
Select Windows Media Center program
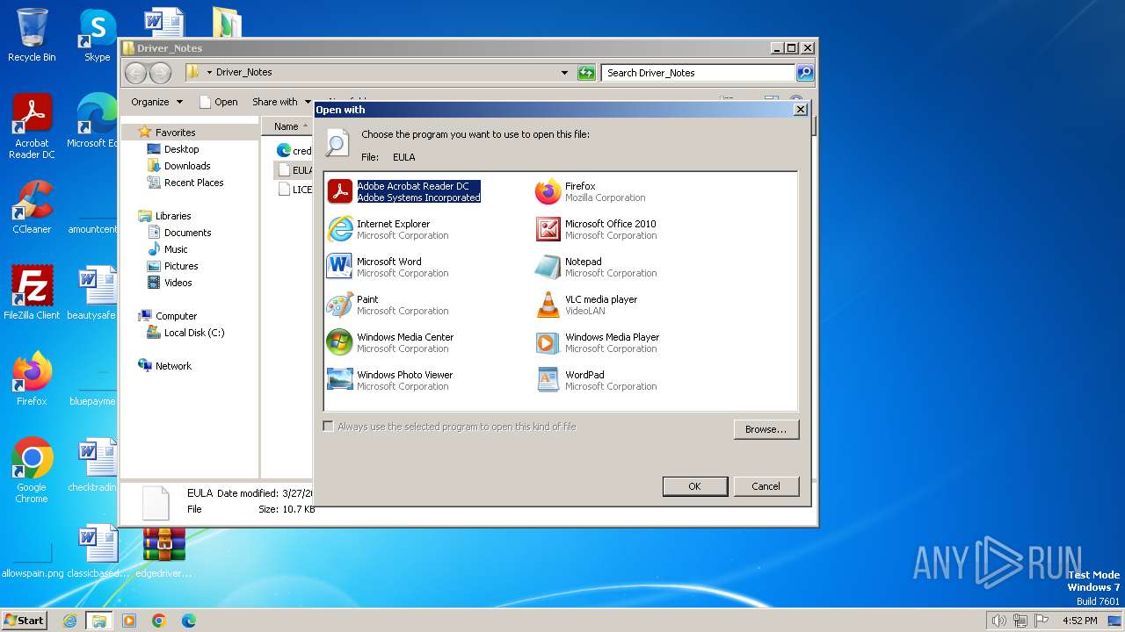click(x=390, y=342)
